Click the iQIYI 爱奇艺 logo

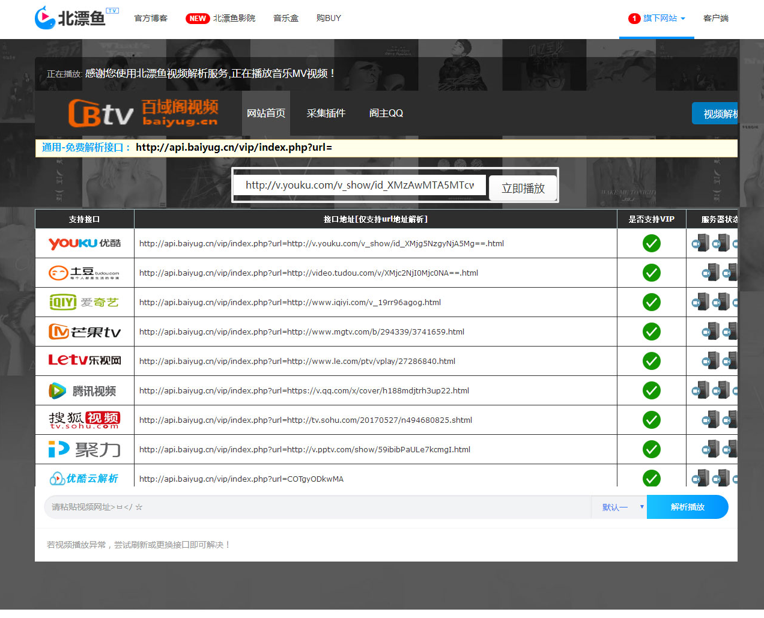tap(84, 302)
